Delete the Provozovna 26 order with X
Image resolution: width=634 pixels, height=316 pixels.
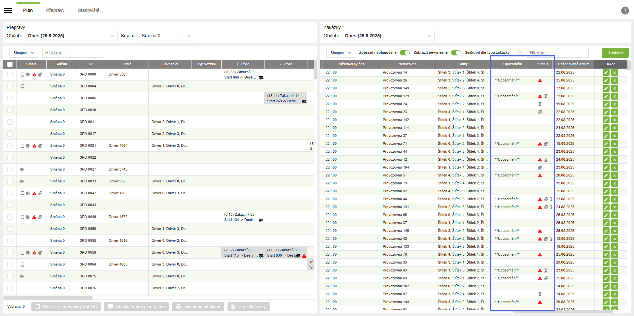615,80
